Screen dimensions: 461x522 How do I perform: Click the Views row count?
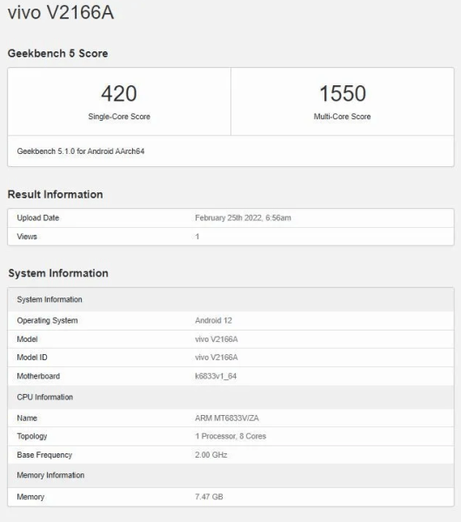(x=197, y=237)
